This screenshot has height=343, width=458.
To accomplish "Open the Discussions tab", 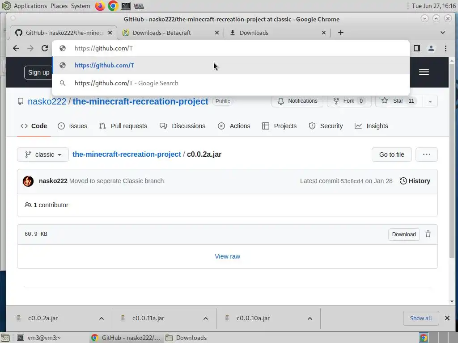I will [182, 126].
